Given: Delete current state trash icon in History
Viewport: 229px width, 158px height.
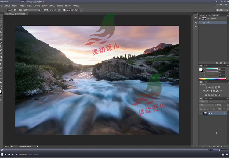Looking at the screenshot, I should click(x=225, y=63).
